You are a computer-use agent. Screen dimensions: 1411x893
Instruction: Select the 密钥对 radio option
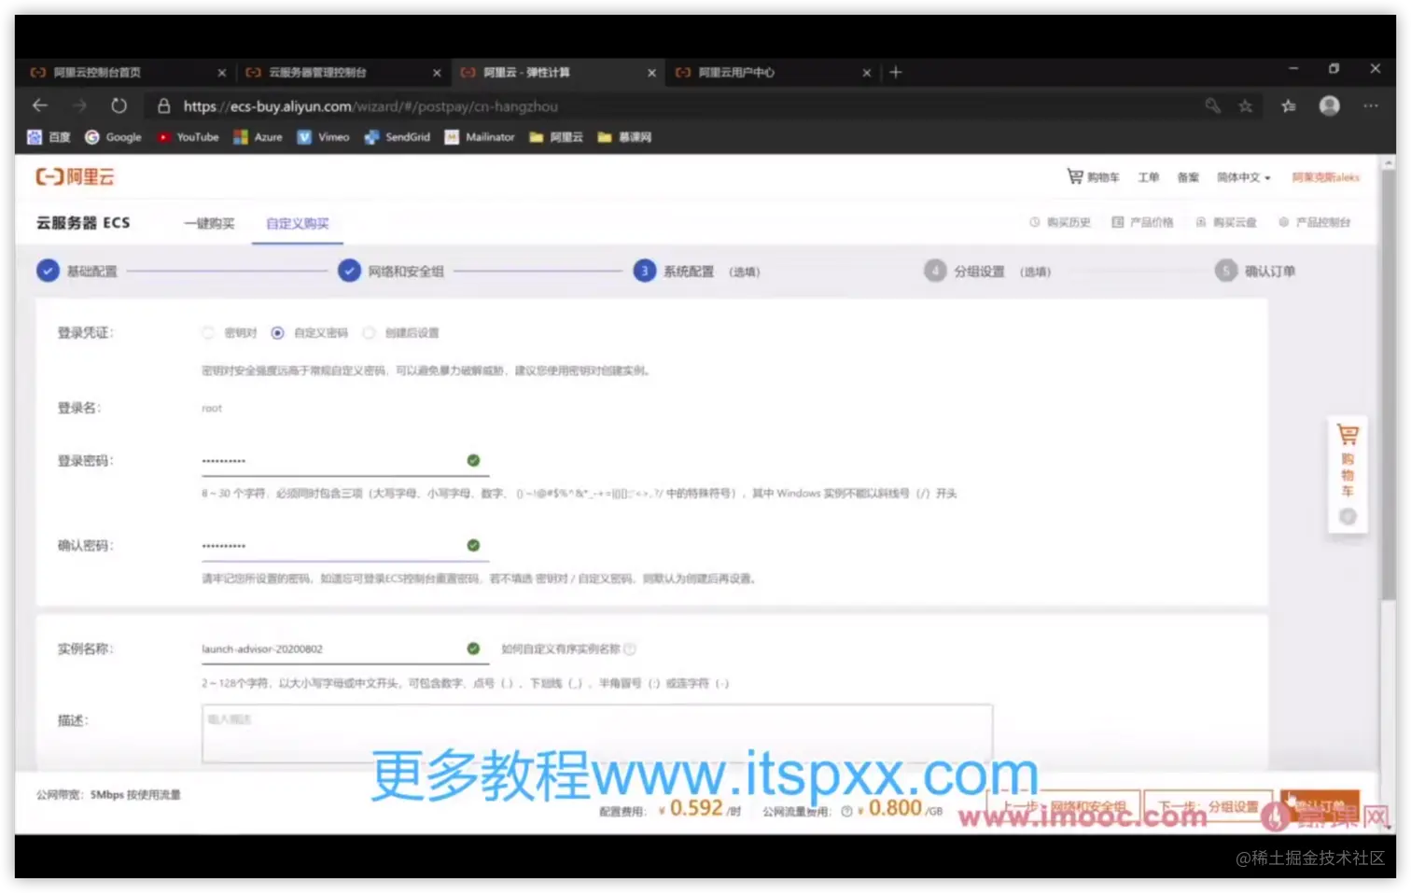point(208,333)
